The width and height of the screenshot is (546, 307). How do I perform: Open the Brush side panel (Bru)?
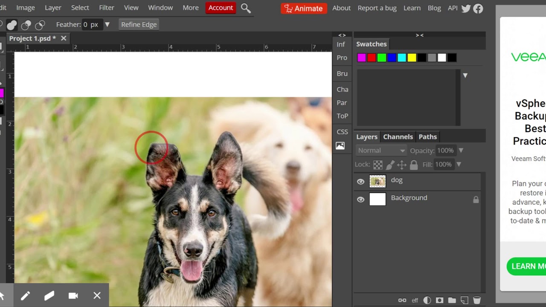click(x=342, y=73)
